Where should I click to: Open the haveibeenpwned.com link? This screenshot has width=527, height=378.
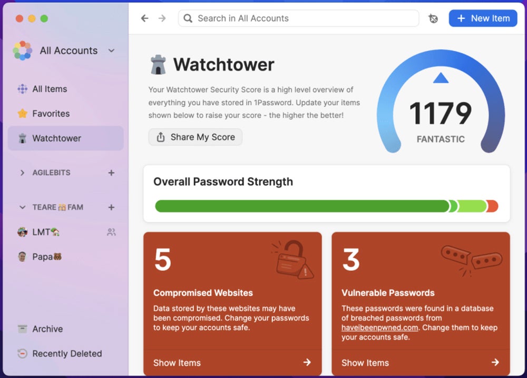coord(379,327)
